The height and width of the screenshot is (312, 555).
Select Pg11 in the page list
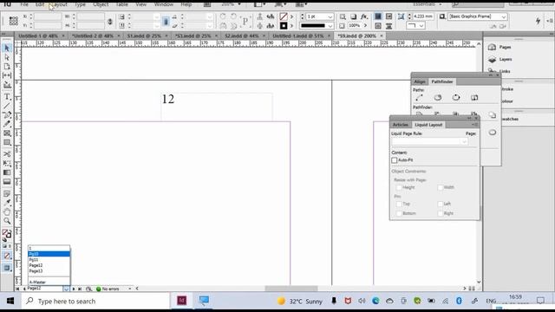(x=49, y=260)
